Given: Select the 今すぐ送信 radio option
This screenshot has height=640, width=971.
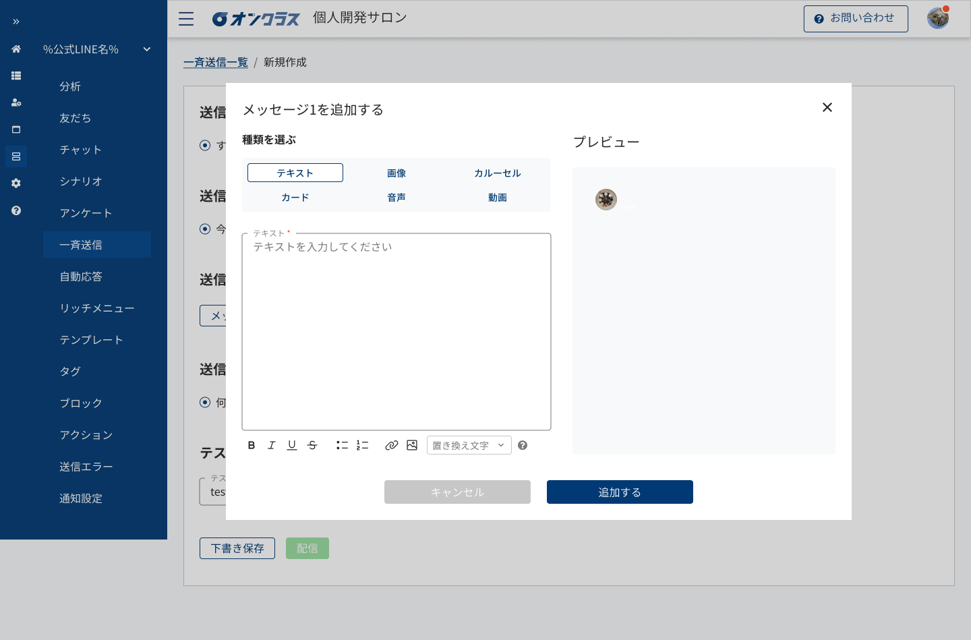Looking at the screenshot, I should click(205, 229).
